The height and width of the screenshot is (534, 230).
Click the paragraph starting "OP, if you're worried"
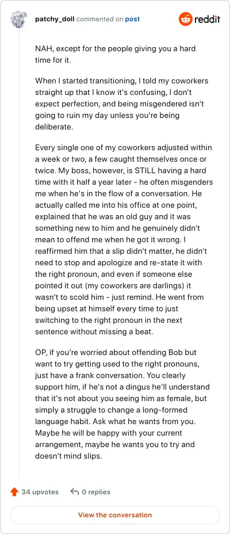tap(122, 403)
